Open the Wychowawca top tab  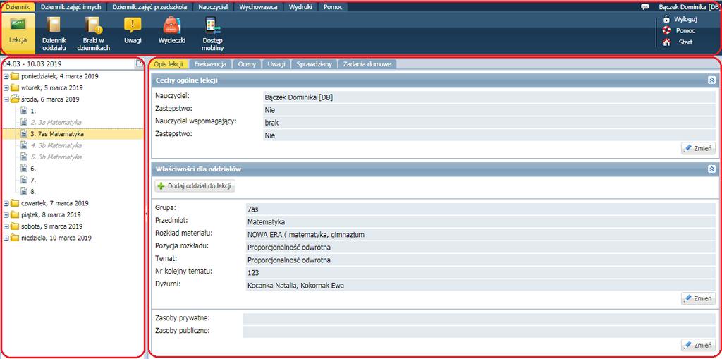[258, 7]
